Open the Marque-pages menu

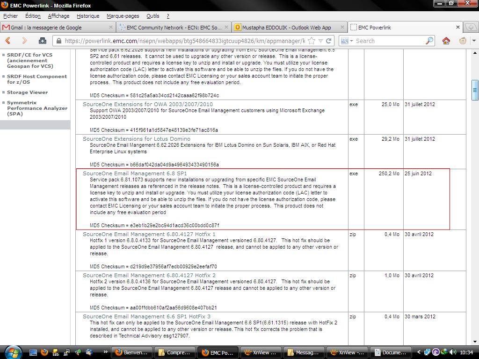coord(123,16)
